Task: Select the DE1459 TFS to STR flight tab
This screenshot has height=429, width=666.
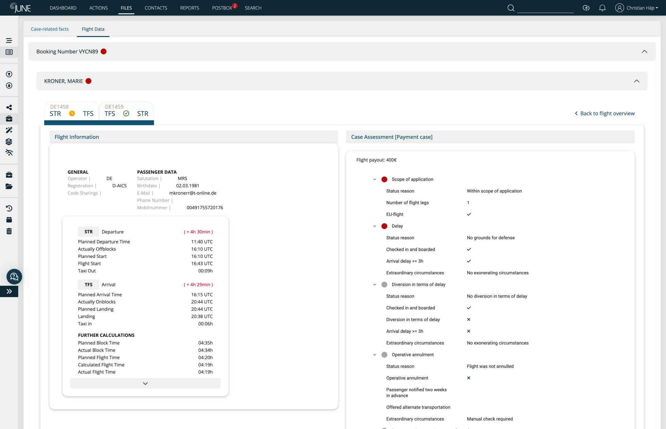Action: click(x=126, y=111)
